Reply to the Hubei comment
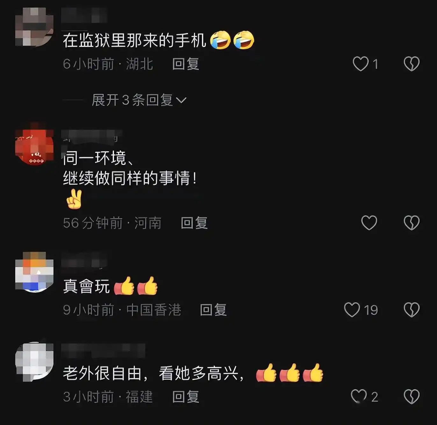Screen dimensions: 437x425 click(186, 64)
